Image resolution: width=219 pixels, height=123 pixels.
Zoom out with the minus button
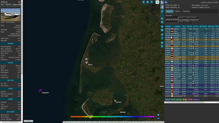158,119
